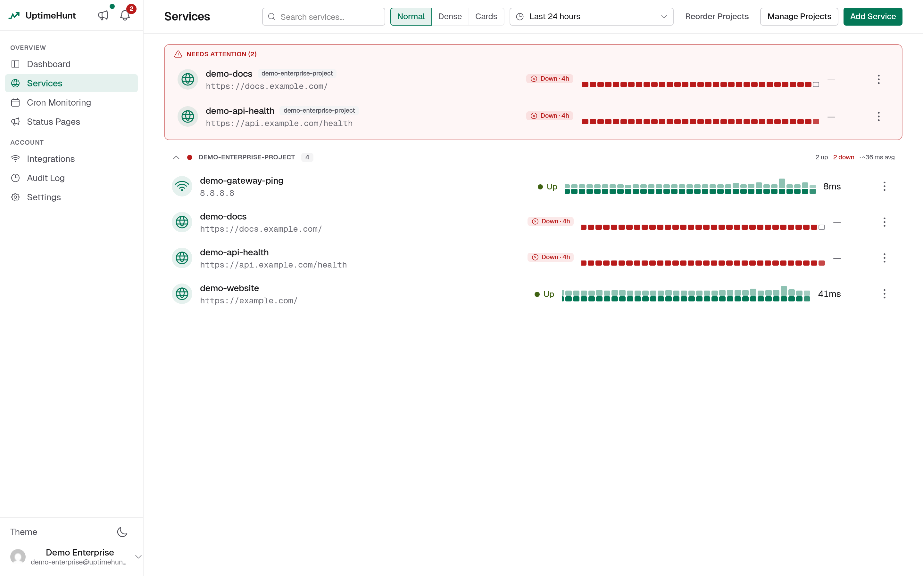Switch to Dense view
923x576 pixels.
pyautogui.click(x=450, y=16)
